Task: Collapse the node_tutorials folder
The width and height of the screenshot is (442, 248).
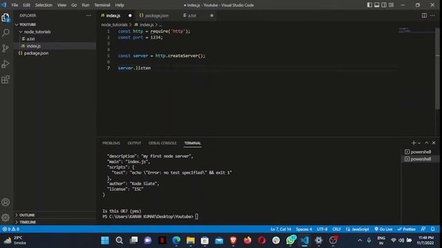Action: click(55, 32)
